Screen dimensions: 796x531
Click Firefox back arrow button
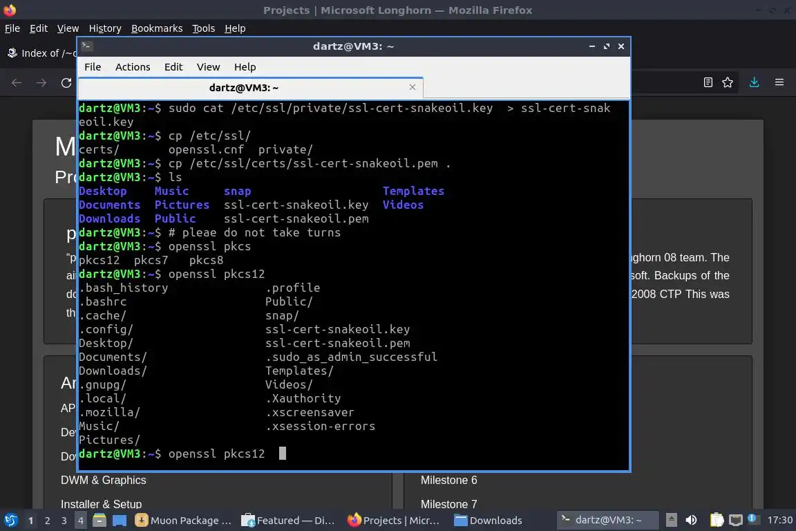[17, 83]
